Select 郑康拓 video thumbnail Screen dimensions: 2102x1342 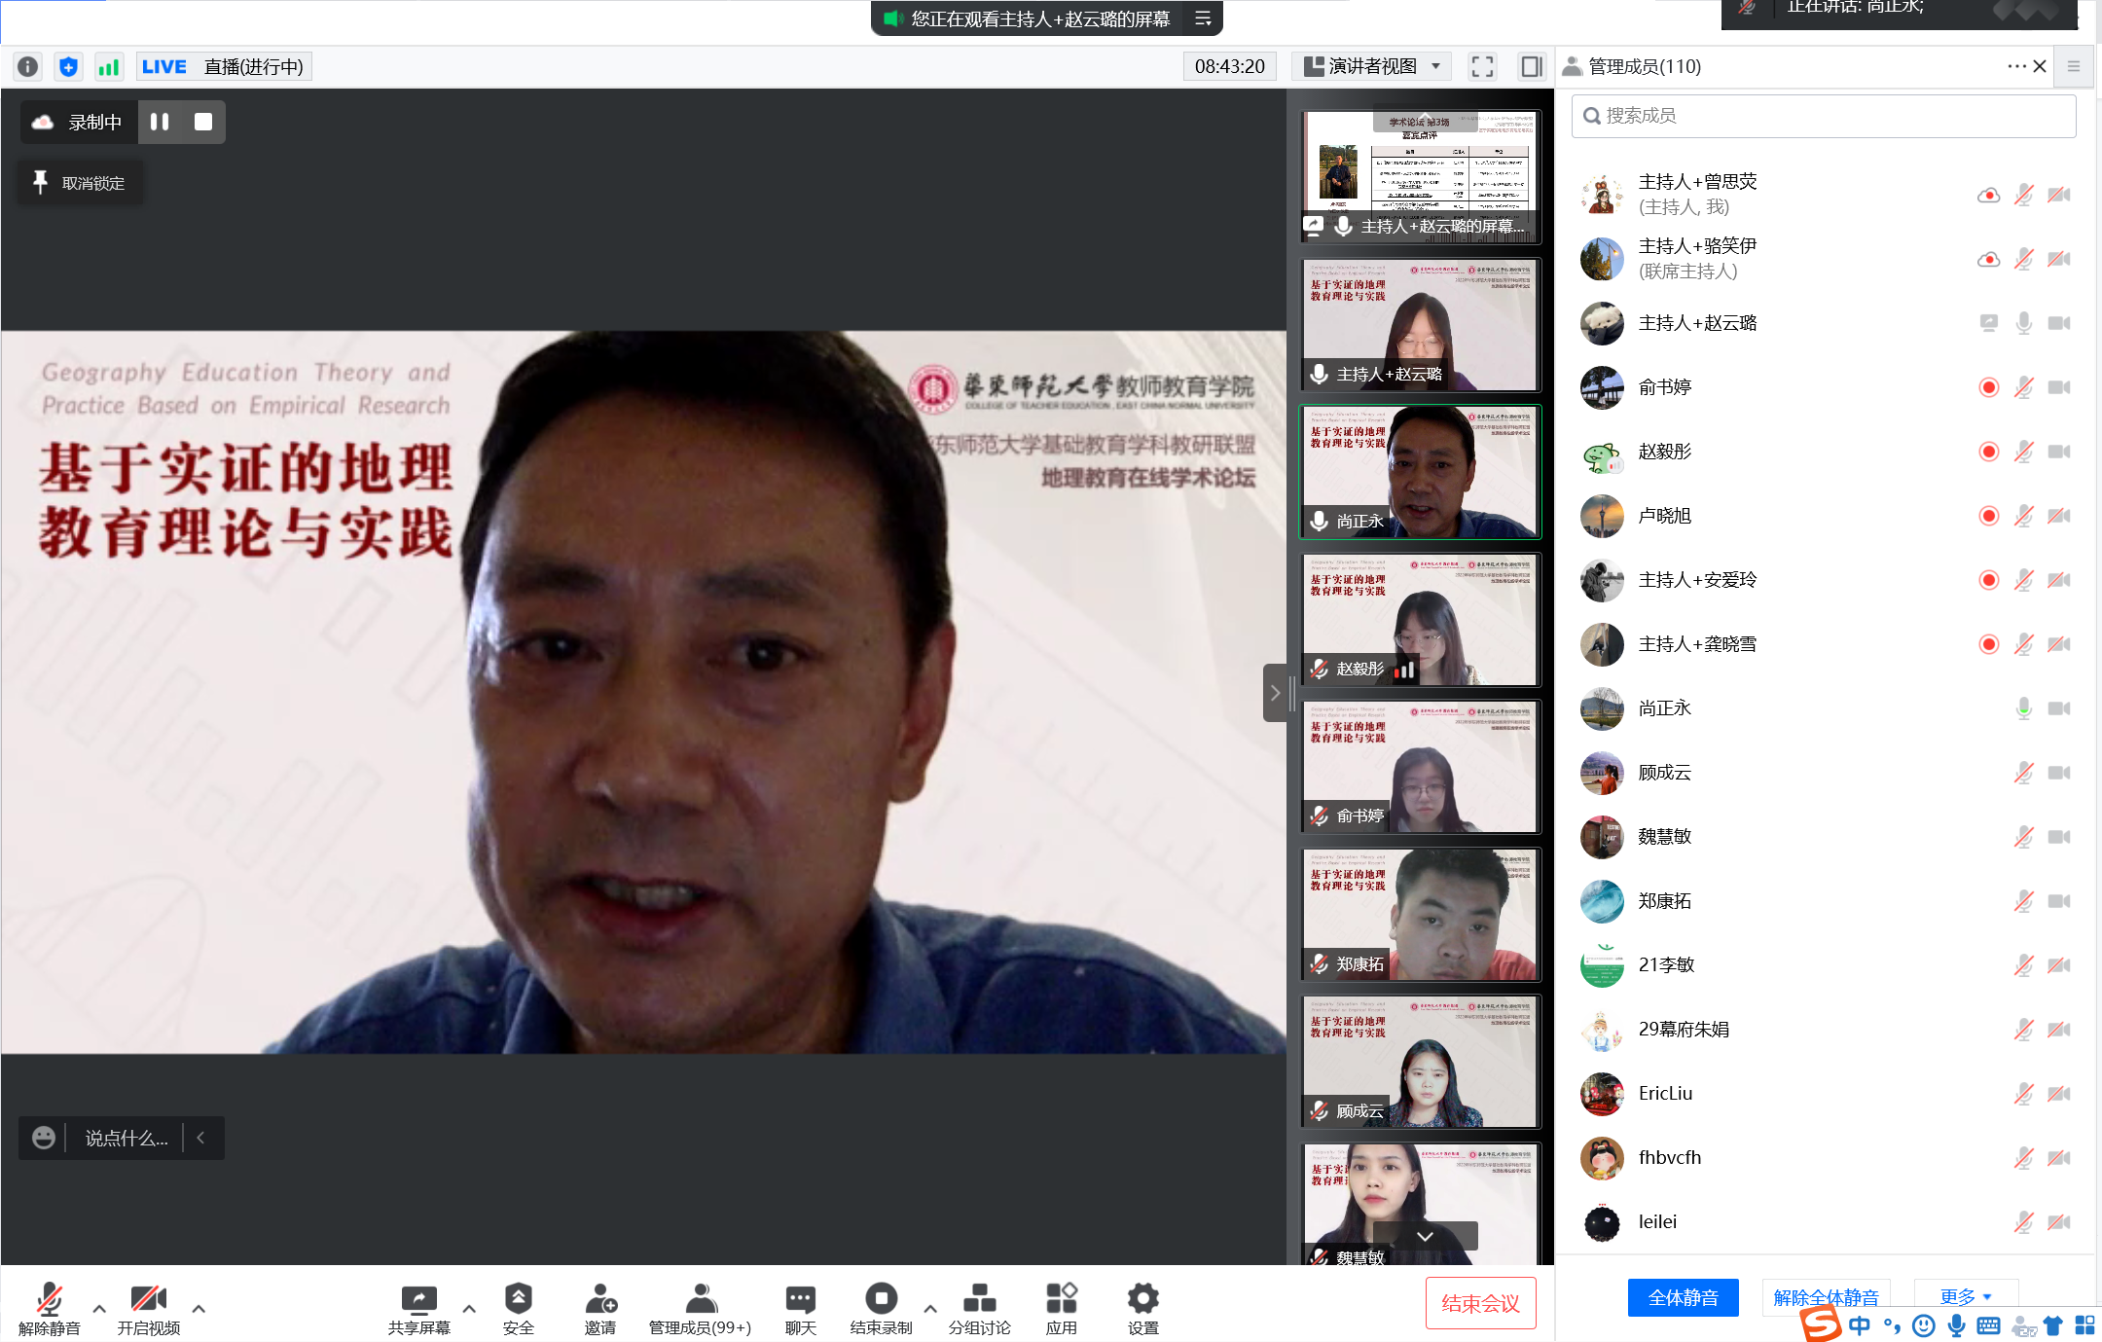pos(1421,914)
